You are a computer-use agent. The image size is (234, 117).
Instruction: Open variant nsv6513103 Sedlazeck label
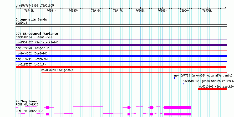click(x=216, y=87)
